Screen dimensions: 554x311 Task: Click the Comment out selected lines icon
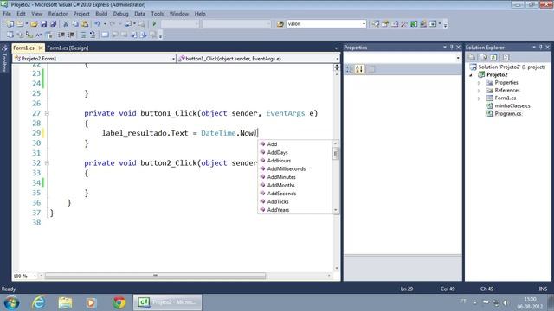83,35
